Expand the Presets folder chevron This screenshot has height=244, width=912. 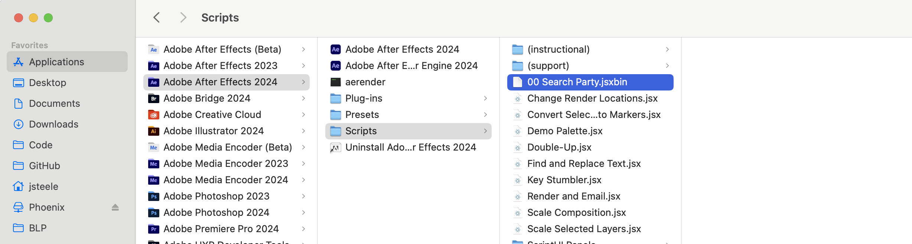[x=485, y=115]
